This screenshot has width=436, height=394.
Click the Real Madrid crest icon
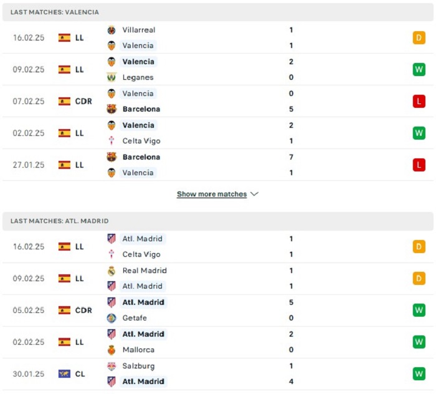click(111, 271)
